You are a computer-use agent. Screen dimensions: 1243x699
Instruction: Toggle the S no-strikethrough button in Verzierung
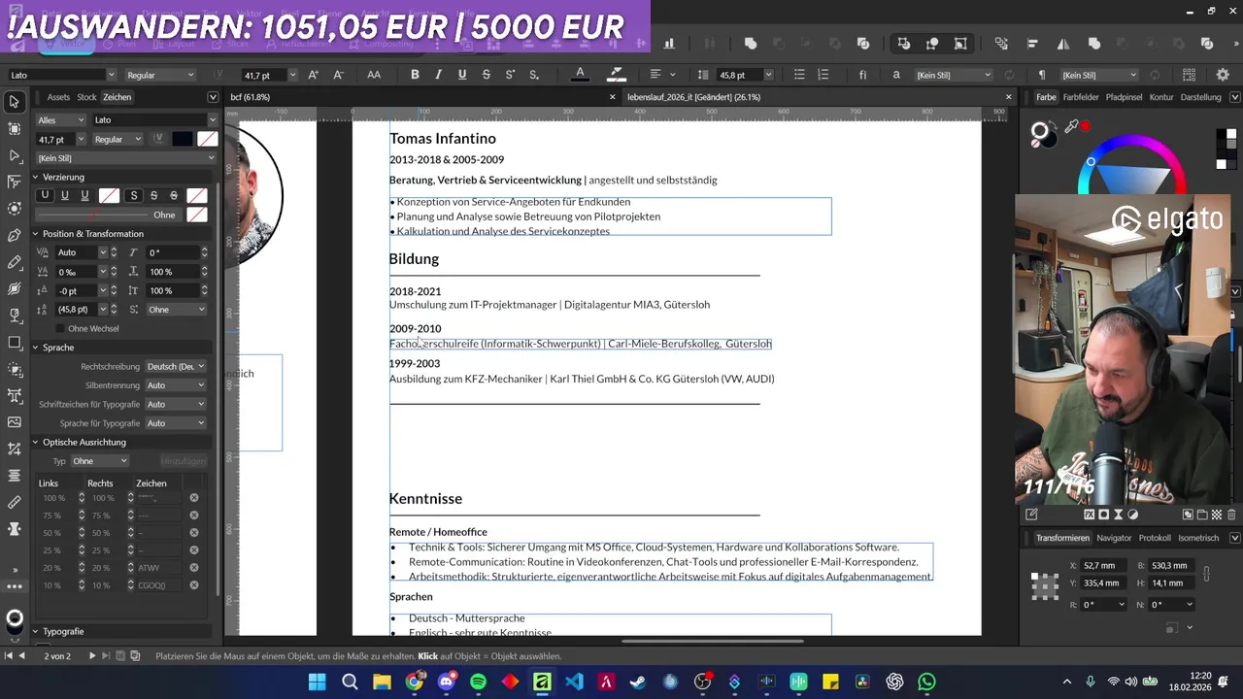[x=134, y=195]
